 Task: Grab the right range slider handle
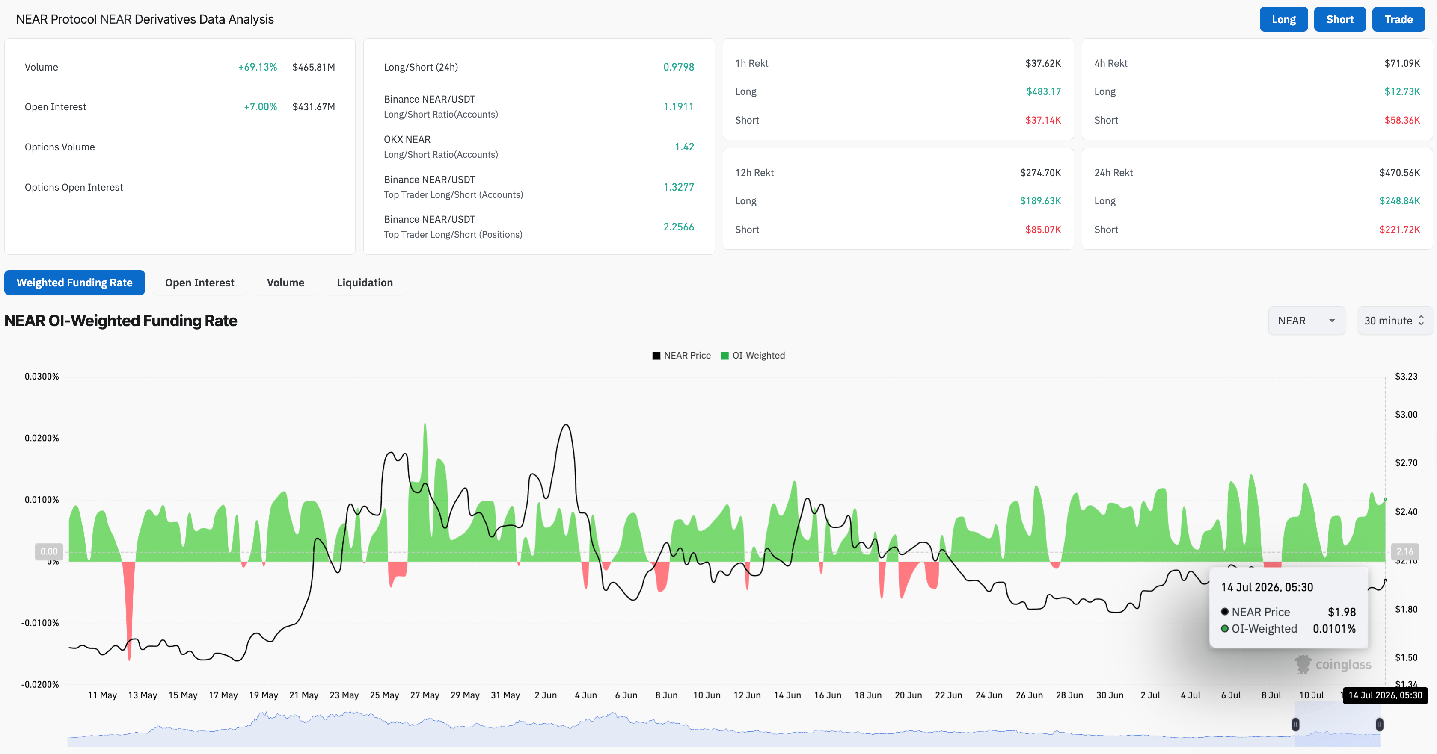[x=1379, y=725]
